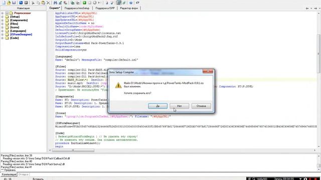Open the Редактор форм tab
This screenshot has width=321, height=180.
coord(129,8)
